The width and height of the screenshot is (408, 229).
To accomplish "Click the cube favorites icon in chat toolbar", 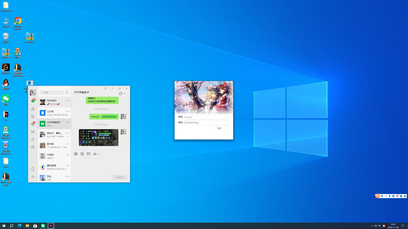I will (82, 154).
